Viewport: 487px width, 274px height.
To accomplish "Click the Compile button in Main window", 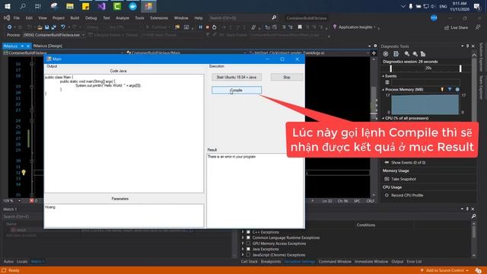I will (237, 90).
